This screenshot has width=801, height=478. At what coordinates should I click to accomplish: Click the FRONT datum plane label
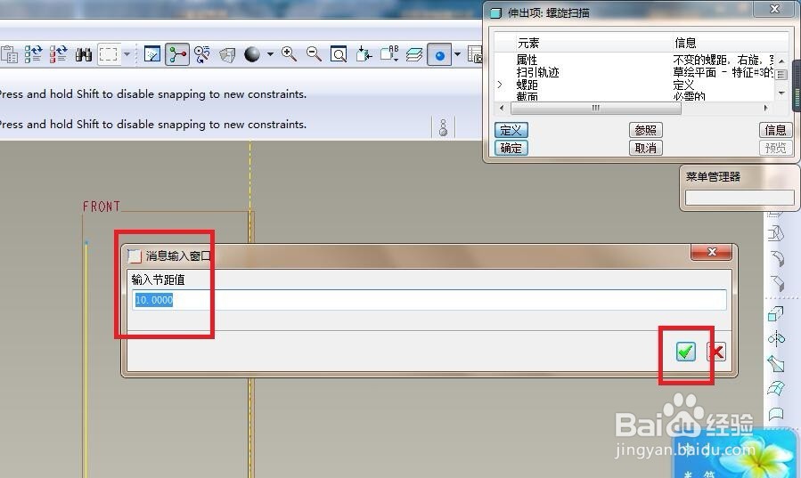point(102,207)
